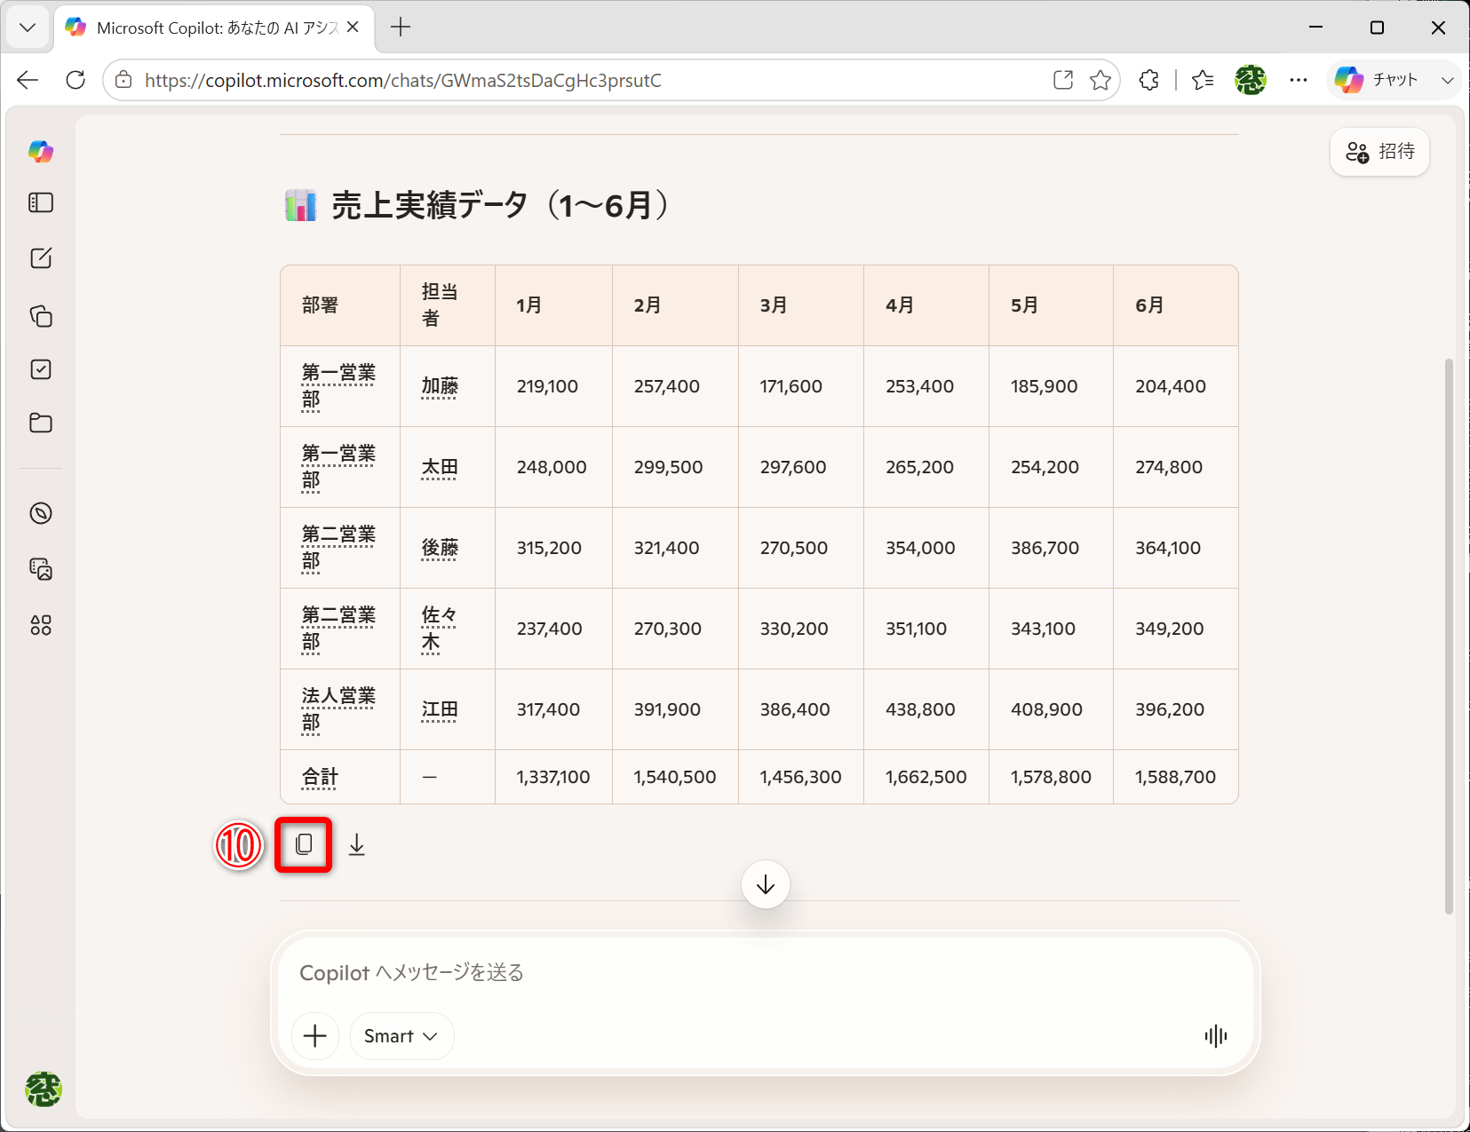Click the address bar URL
The image size is (1470, 1132).
pyautogui.click(x=403, y=81)
